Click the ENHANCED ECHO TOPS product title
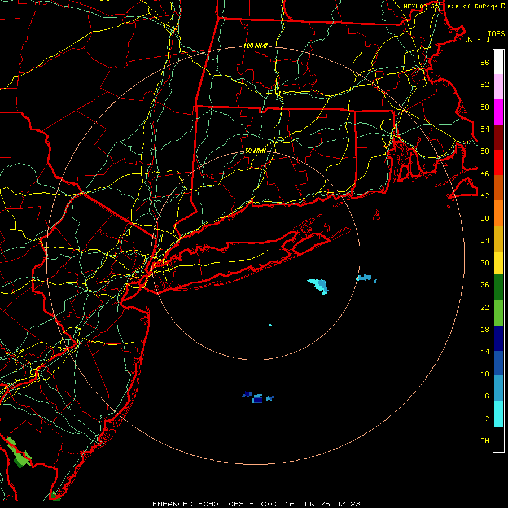This screenshot has height=508, width=508. (198, 504)
